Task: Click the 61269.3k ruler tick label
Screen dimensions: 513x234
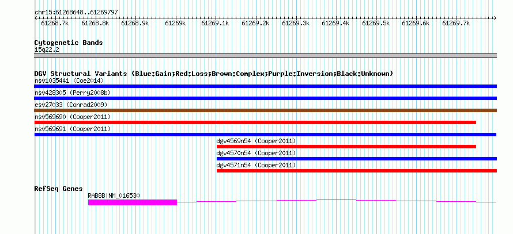Action: tap(296, 23)
